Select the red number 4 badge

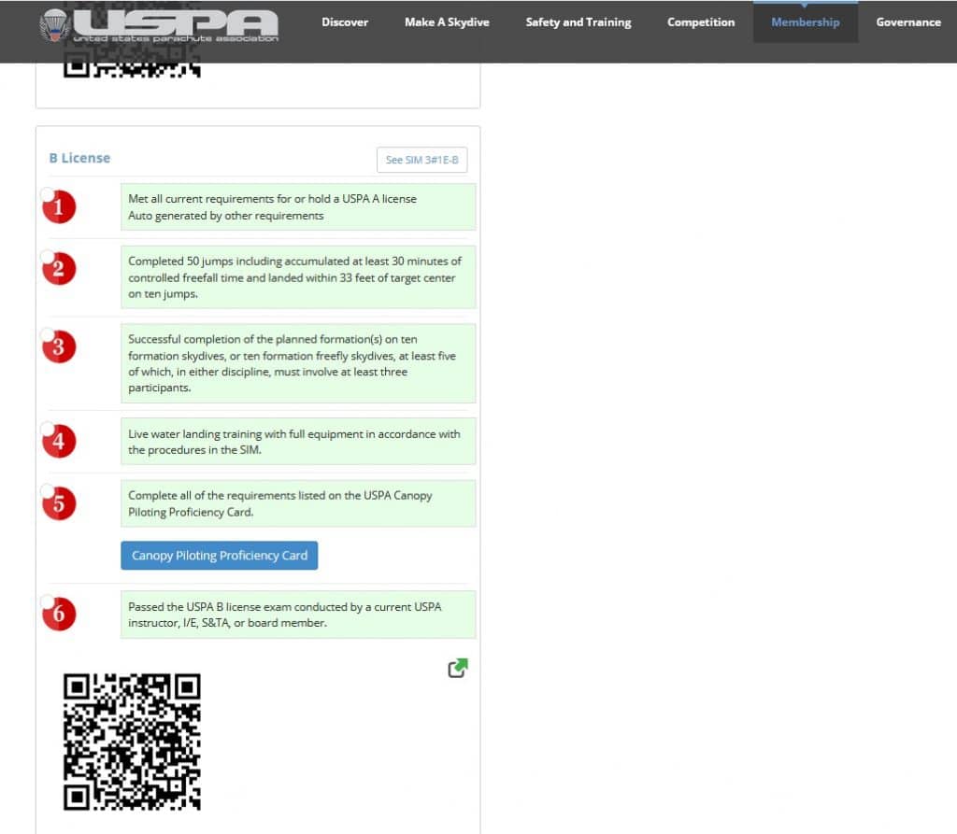tap(59, 441)
